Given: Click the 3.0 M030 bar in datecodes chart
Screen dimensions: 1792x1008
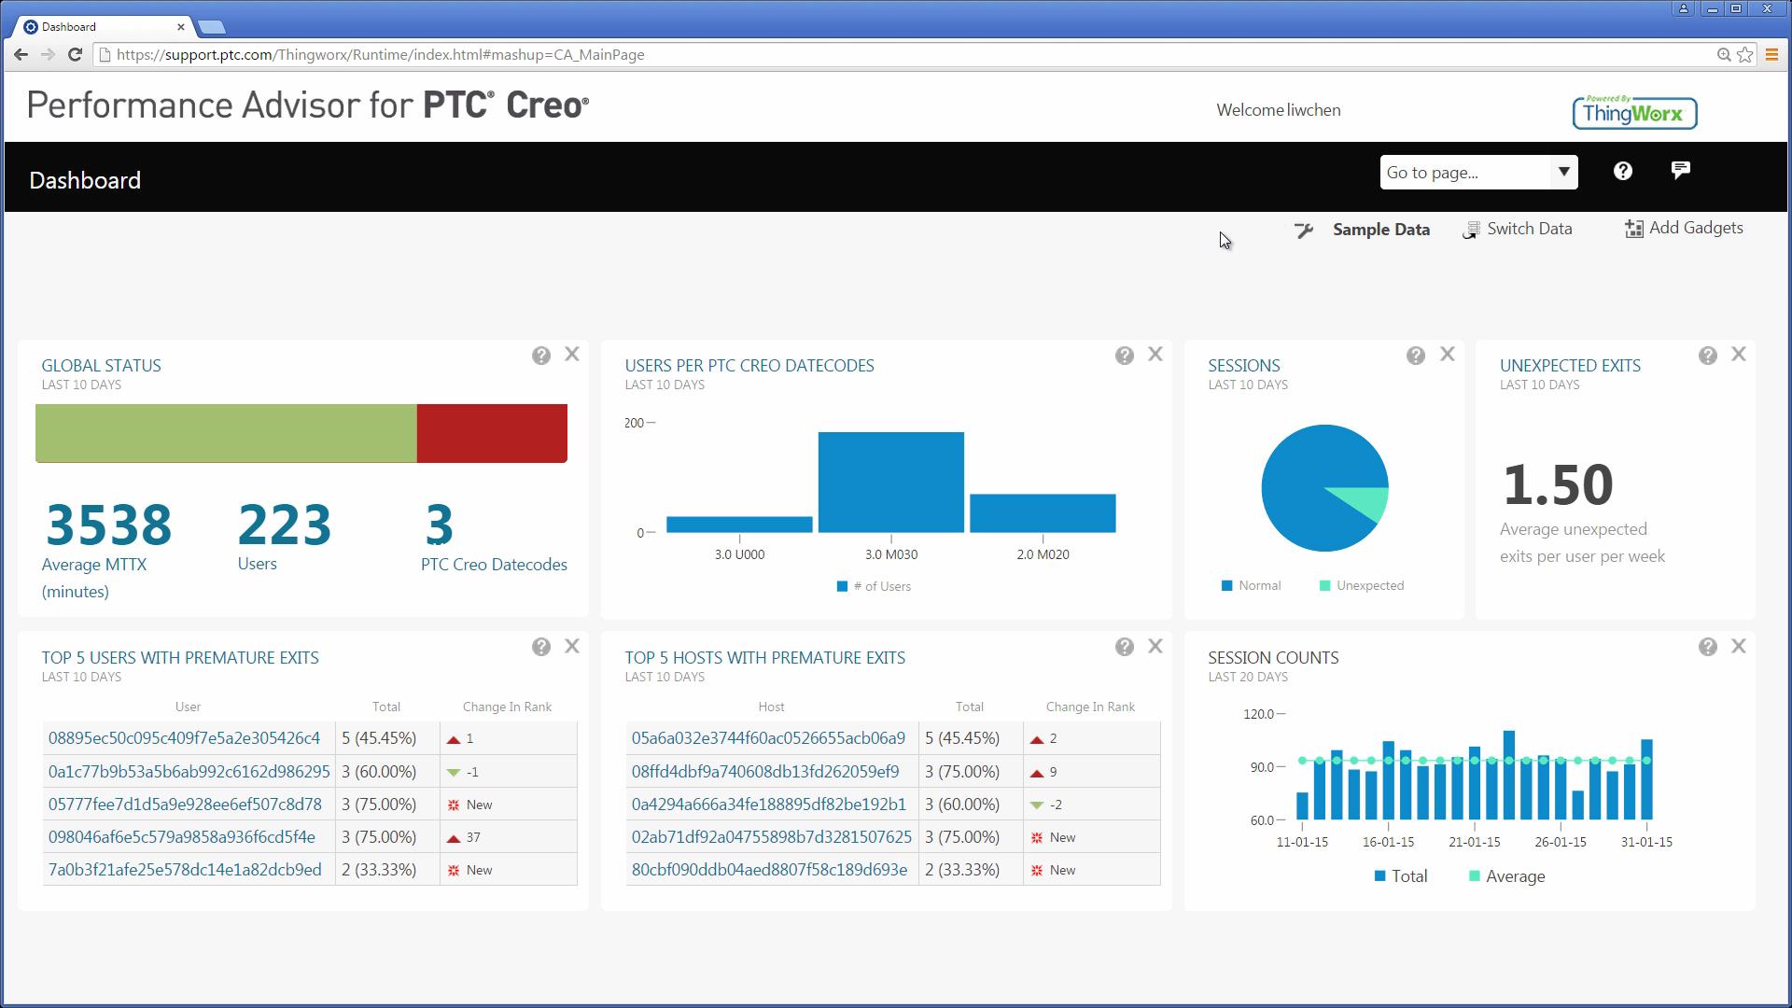Looking at the screenshot, I should point(891,483).
